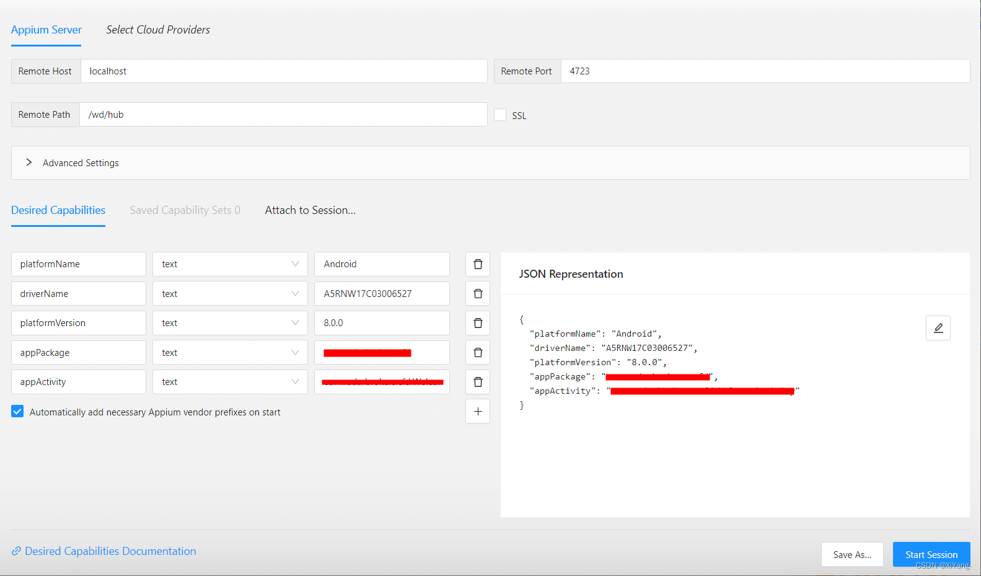981x576 pixels.
Task: Delete the driverName capability row
Action: click(478, 293)
